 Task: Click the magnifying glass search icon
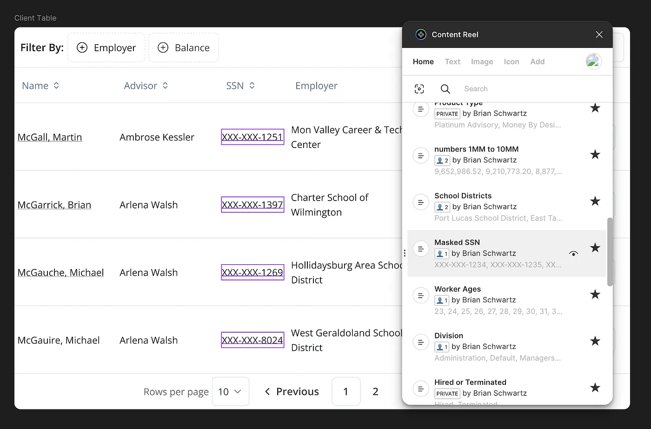click(x=445, y=89)
